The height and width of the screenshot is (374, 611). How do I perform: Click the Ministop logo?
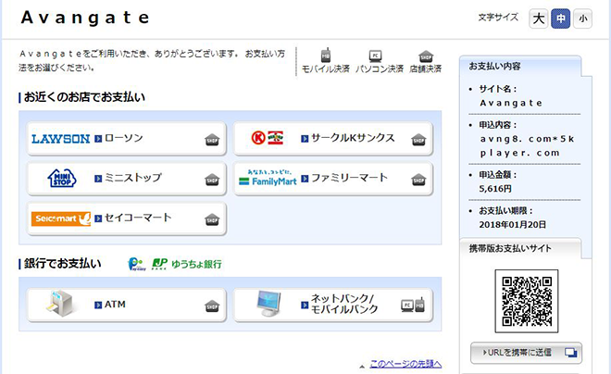(62, 178)
